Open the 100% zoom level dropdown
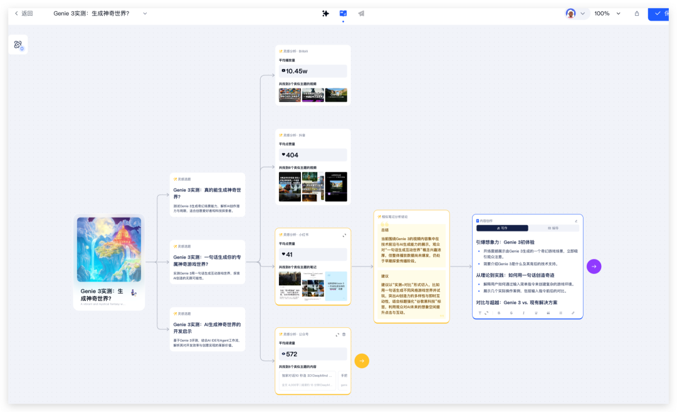677x412 pixels. tap(607, 13)
